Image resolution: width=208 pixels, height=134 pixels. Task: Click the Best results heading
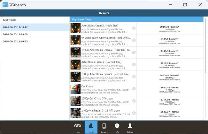click(10, 20)
